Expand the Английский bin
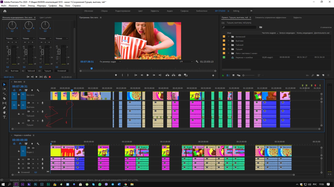The height and width of the screenshot is (187, 334). coord(228,37)
